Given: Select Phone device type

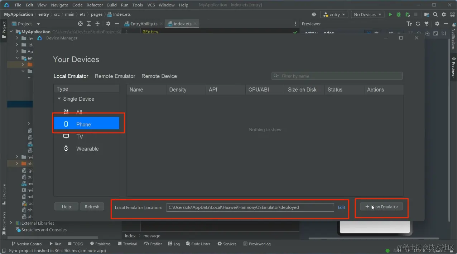Looking at the screenshot, I should pos(86,124).
